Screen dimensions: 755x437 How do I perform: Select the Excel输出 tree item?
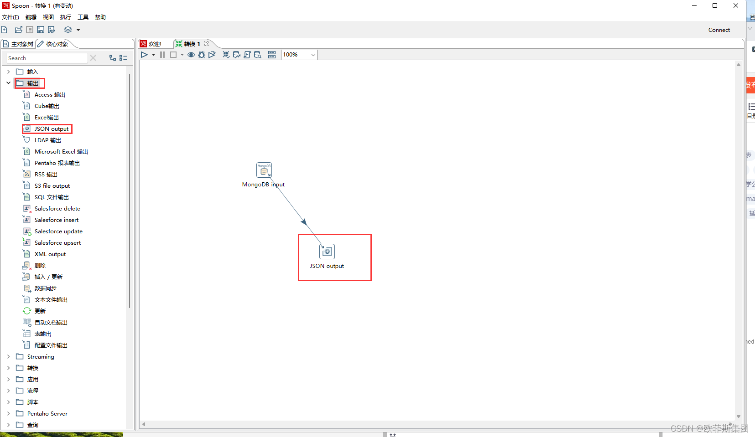41,118
